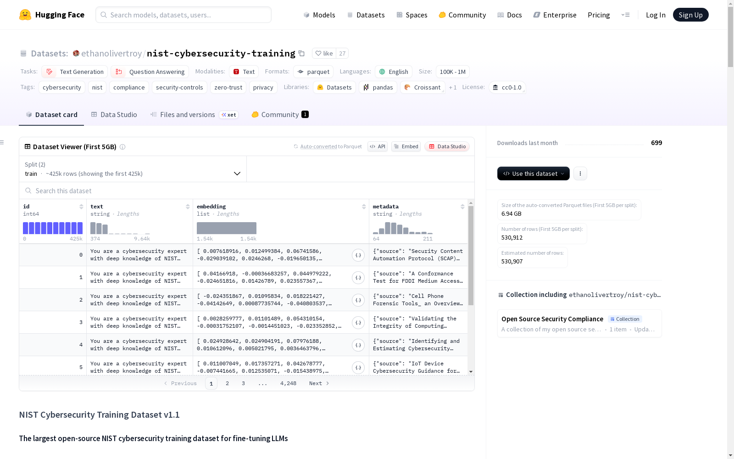The height and width of the screenshot is (459, 734).
Task: Open the Community tab
Action: (280, 115)
